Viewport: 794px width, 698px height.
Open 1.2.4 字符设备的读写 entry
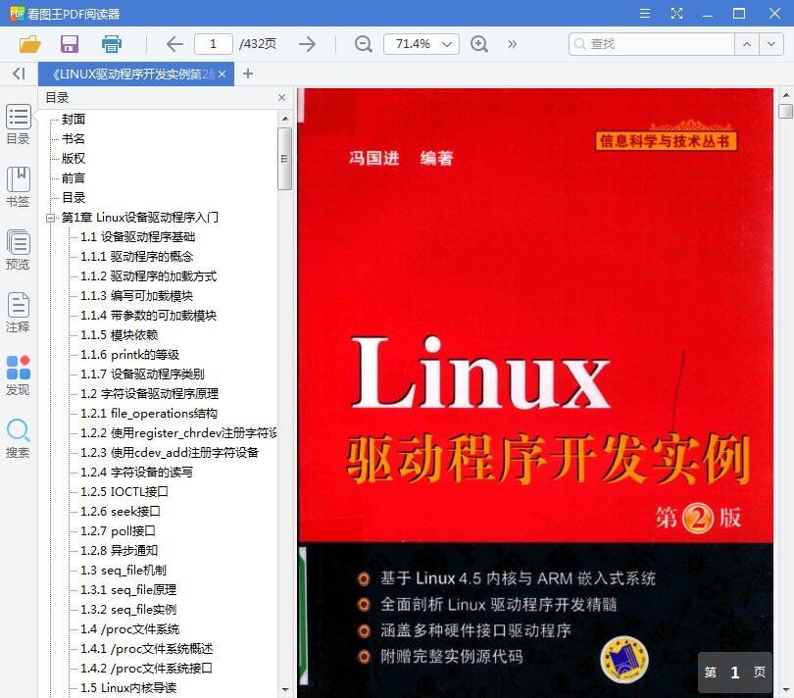click(x=136, y=473)
